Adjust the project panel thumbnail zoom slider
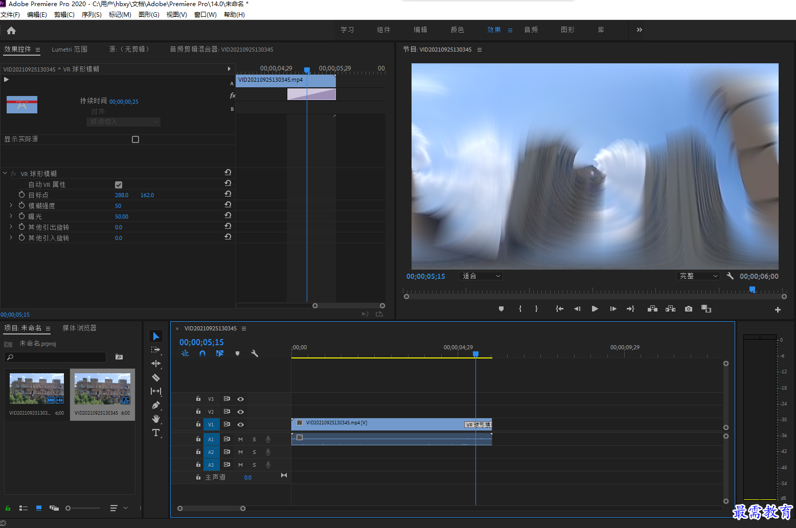Image resolution: width=796 pixels, height=528 pixels. (83, 508)
